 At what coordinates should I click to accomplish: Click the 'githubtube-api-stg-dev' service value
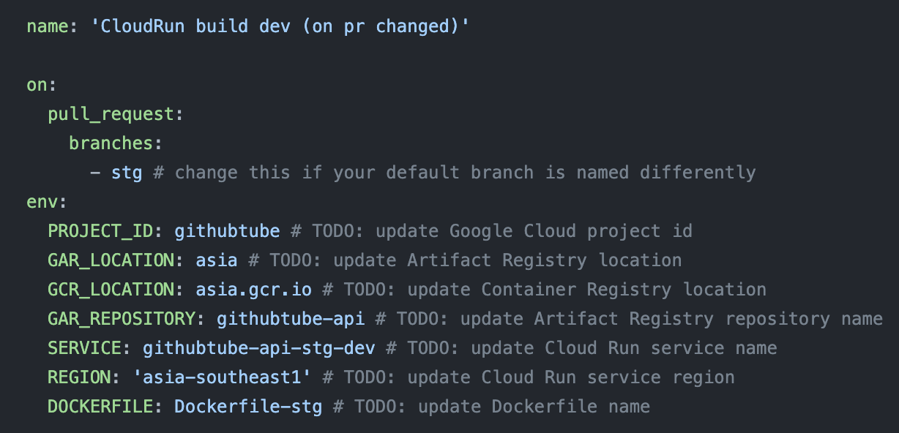[x=259, y=348]
